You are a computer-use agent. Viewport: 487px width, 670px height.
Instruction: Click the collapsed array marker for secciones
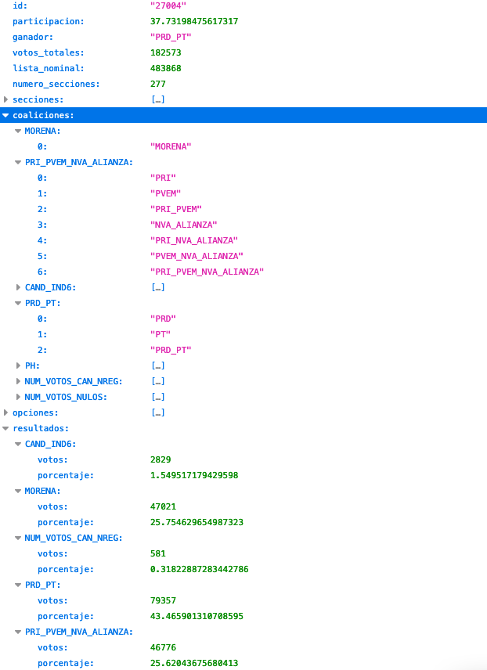(x=158, y=99)
